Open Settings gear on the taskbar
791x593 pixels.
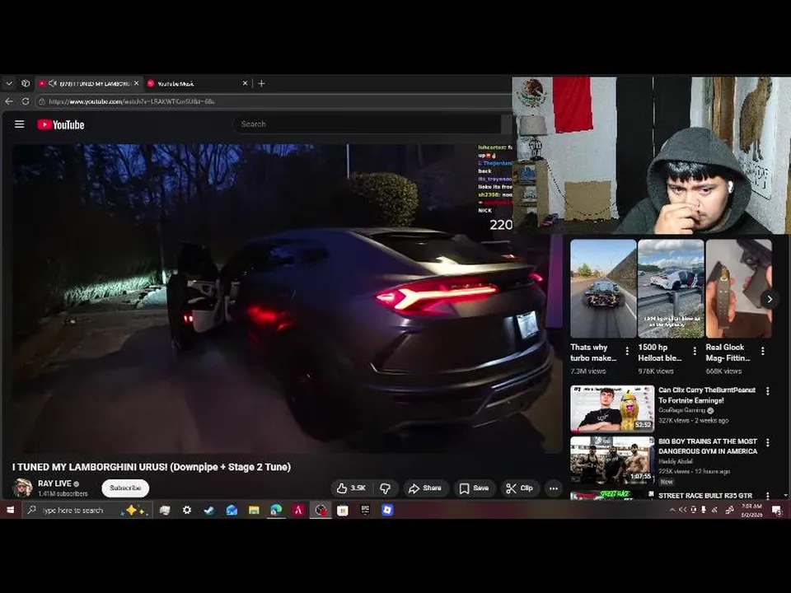[187, 511]
